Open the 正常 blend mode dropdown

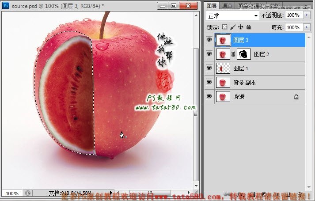[x=232, y=15]
